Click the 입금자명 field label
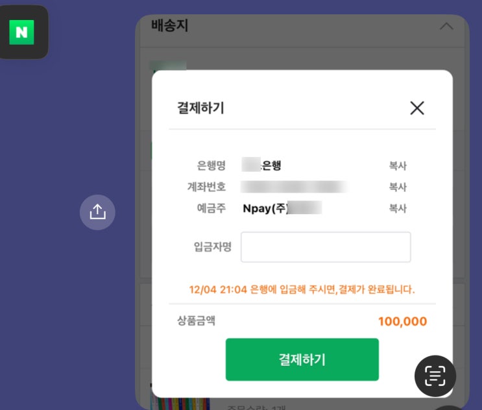 (213, 247)
